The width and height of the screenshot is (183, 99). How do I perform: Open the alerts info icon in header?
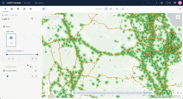[162, 3]
